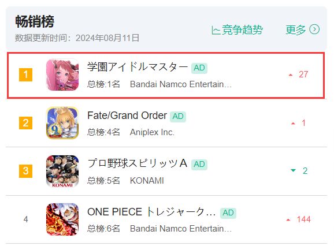Click the orange rank 3 badge
This screenshot has height=246, width=334.
click(26, 171)
